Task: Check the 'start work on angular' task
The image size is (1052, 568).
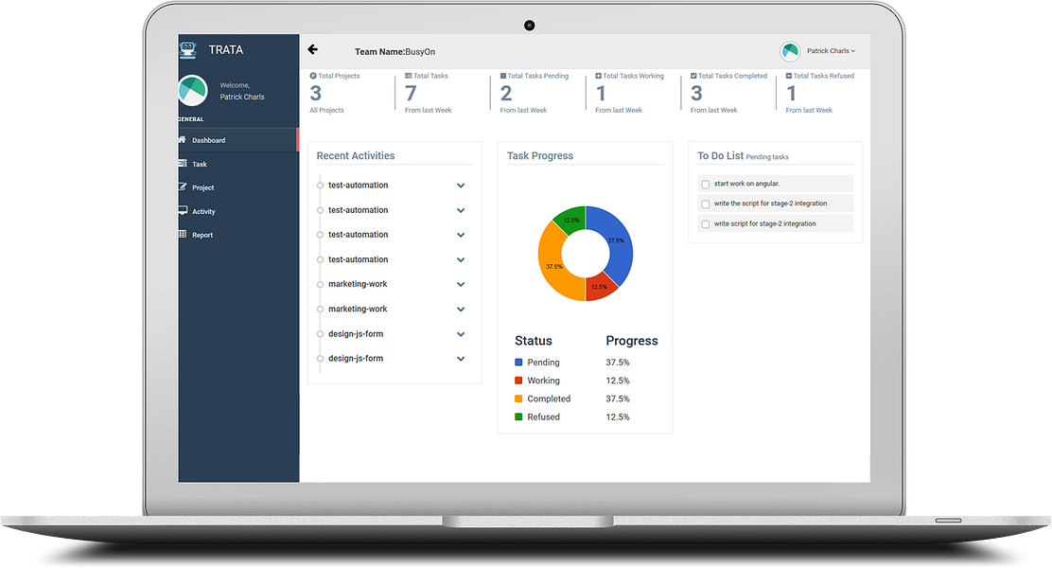Action: pos(705,184)
